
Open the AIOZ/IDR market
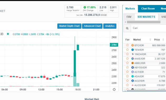coord(139,81)
